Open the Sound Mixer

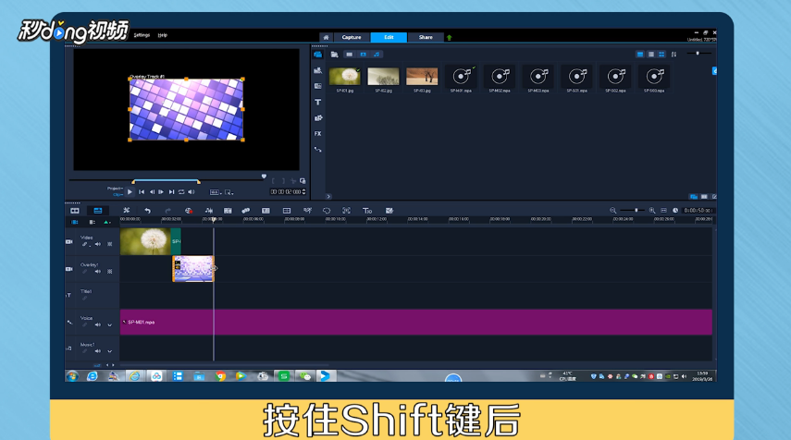tap(209, 211)
